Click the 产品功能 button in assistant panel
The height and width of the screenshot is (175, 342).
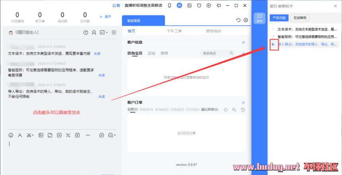279,18
